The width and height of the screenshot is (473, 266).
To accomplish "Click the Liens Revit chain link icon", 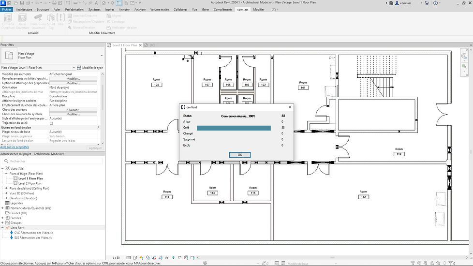I will click(x=8, y=228).
